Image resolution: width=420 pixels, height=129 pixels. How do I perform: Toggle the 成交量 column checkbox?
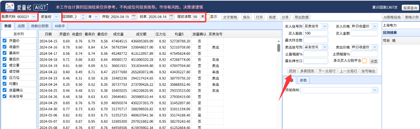point(4,65)
